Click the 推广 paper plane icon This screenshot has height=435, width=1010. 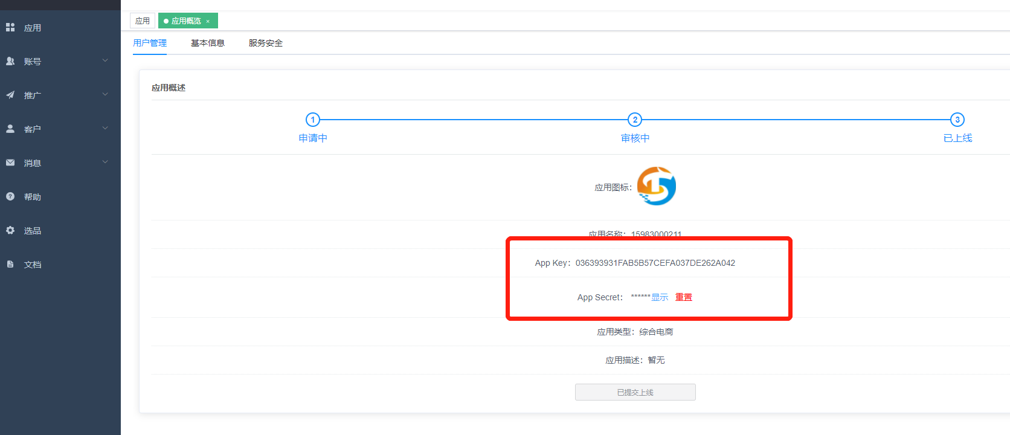10,95
